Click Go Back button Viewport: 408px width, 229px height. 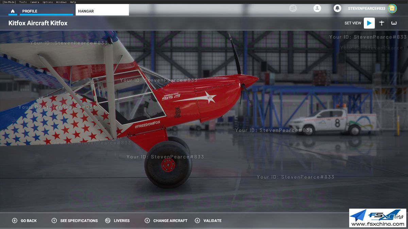(24, 221)
